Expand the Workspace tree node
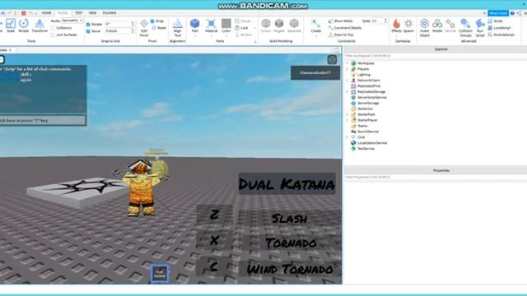Screen dimensions: 527x296 coord(347,63)
